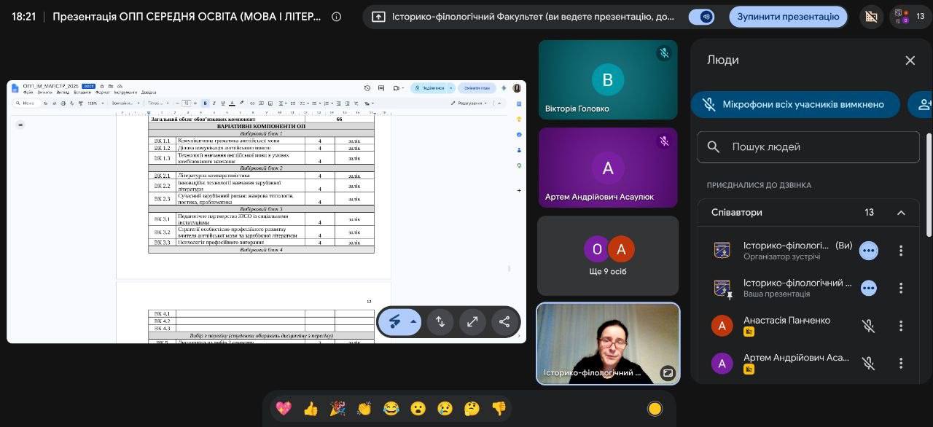Send the party popper reaction
Screen dimensions: 933x427
point(337,409)
